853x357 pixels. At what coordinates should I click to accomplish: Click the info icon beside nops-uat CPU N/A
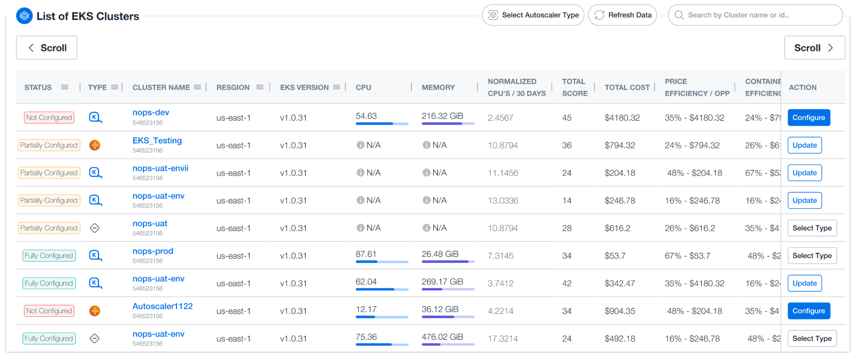[360, 228]
